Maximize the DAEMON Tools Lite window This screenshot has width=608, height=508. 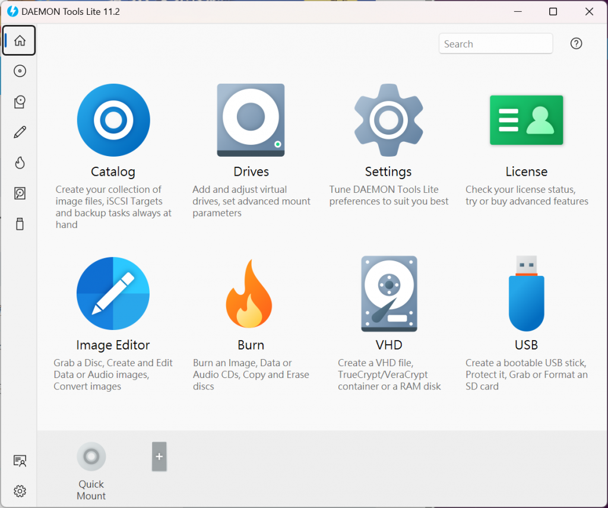tap(553, 12)
